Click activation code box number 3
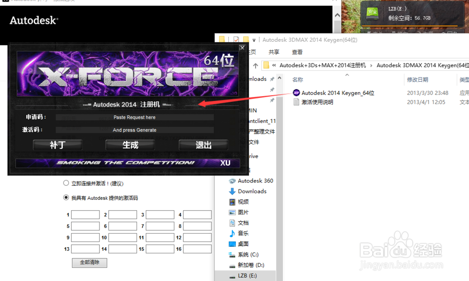 coord(160,214)
